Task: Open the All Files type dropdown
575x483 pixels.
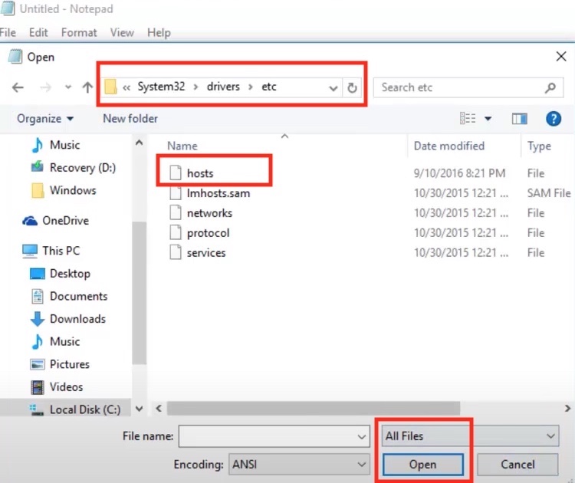Action: (470, 436)
